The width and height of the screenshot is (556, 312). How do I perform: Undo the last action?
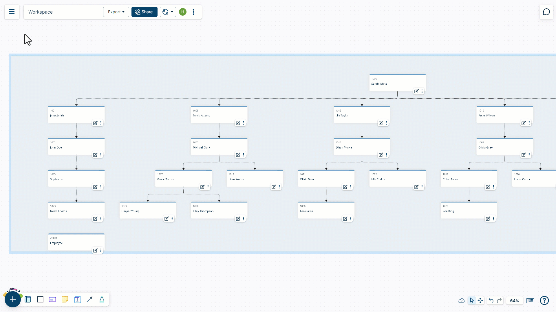(491, 300)
